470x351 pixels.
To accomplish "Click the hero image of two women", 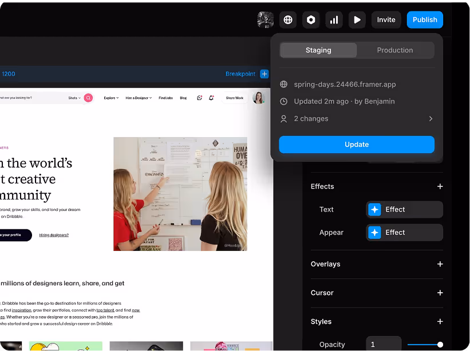I will point(180,194).
